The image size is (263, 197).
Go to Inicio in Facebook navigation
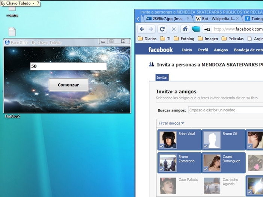pyautogui.click(x=187, y=50)
